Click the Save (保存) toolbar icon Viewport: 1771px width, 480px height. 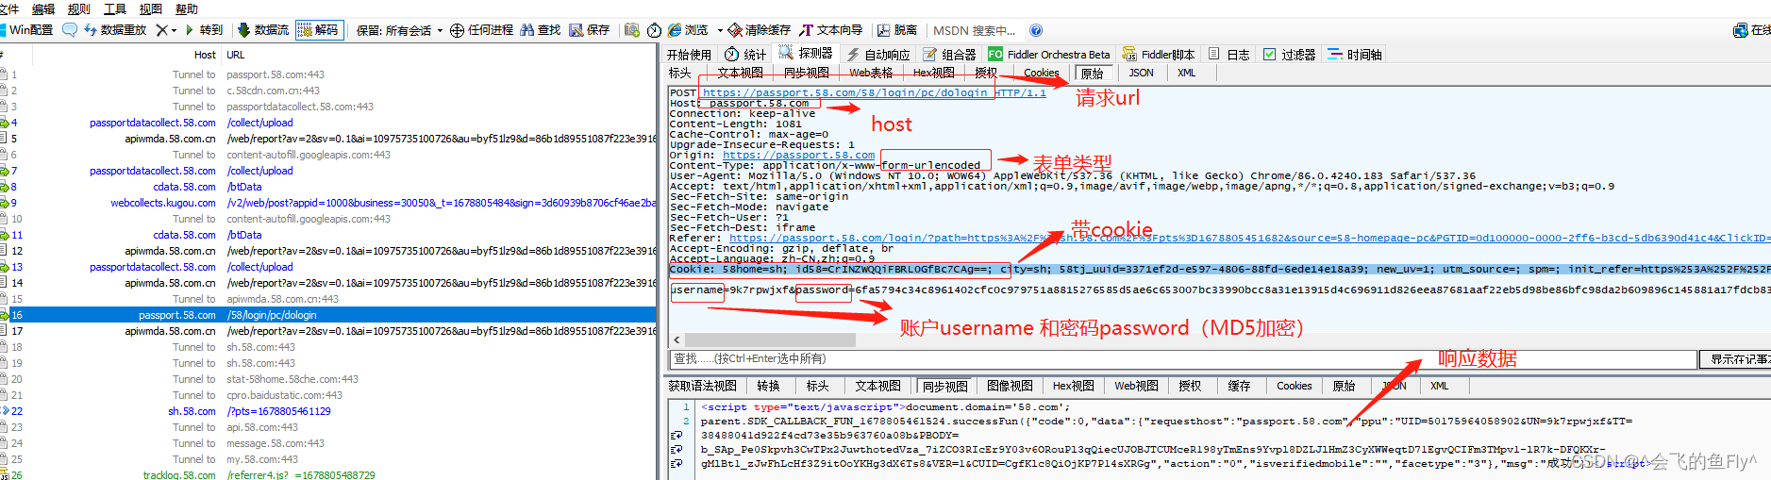[x=576, y=30]
